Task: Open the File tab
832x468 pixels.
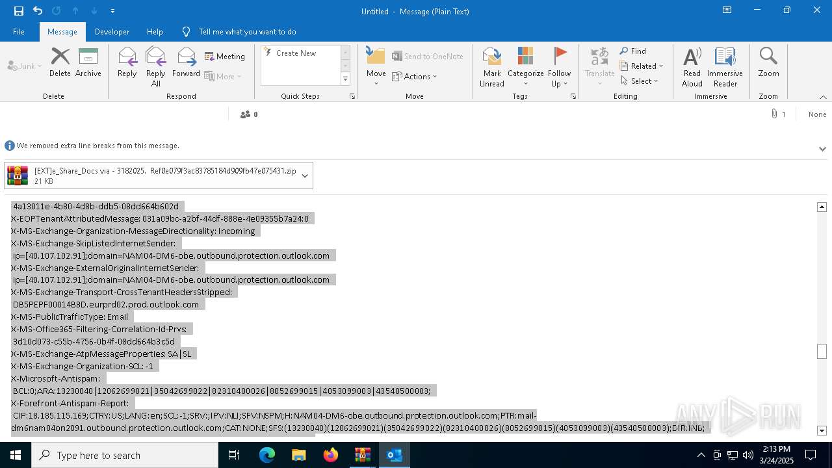Action: coord(19,31)
